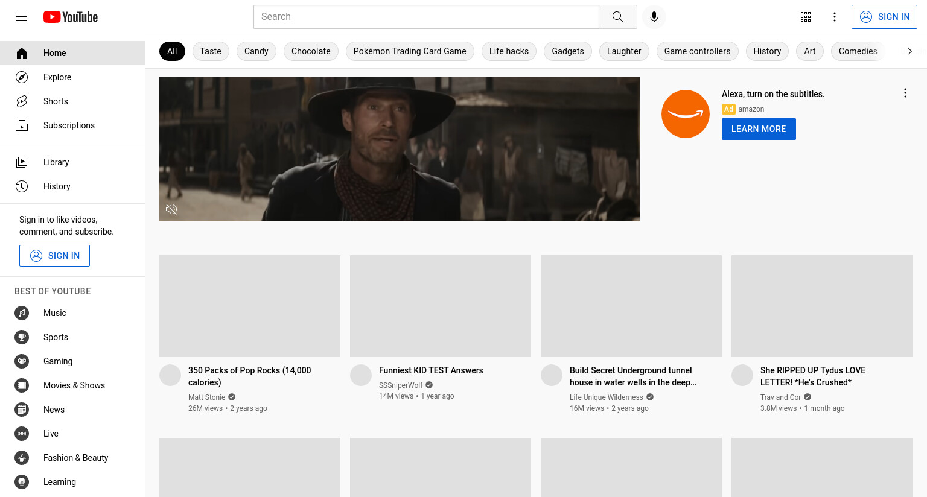Image resolution: width=927 pixels, height=497 pixels.
Task: Open the Trav and Cor channel link
Action: [x=780, y=397]
